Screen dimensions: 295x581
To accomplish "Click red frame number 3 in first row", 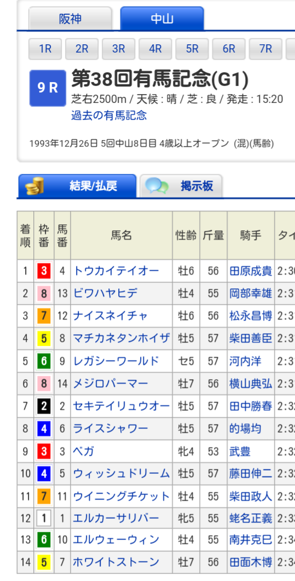I will pyautogui.click(x=44, y=271).
